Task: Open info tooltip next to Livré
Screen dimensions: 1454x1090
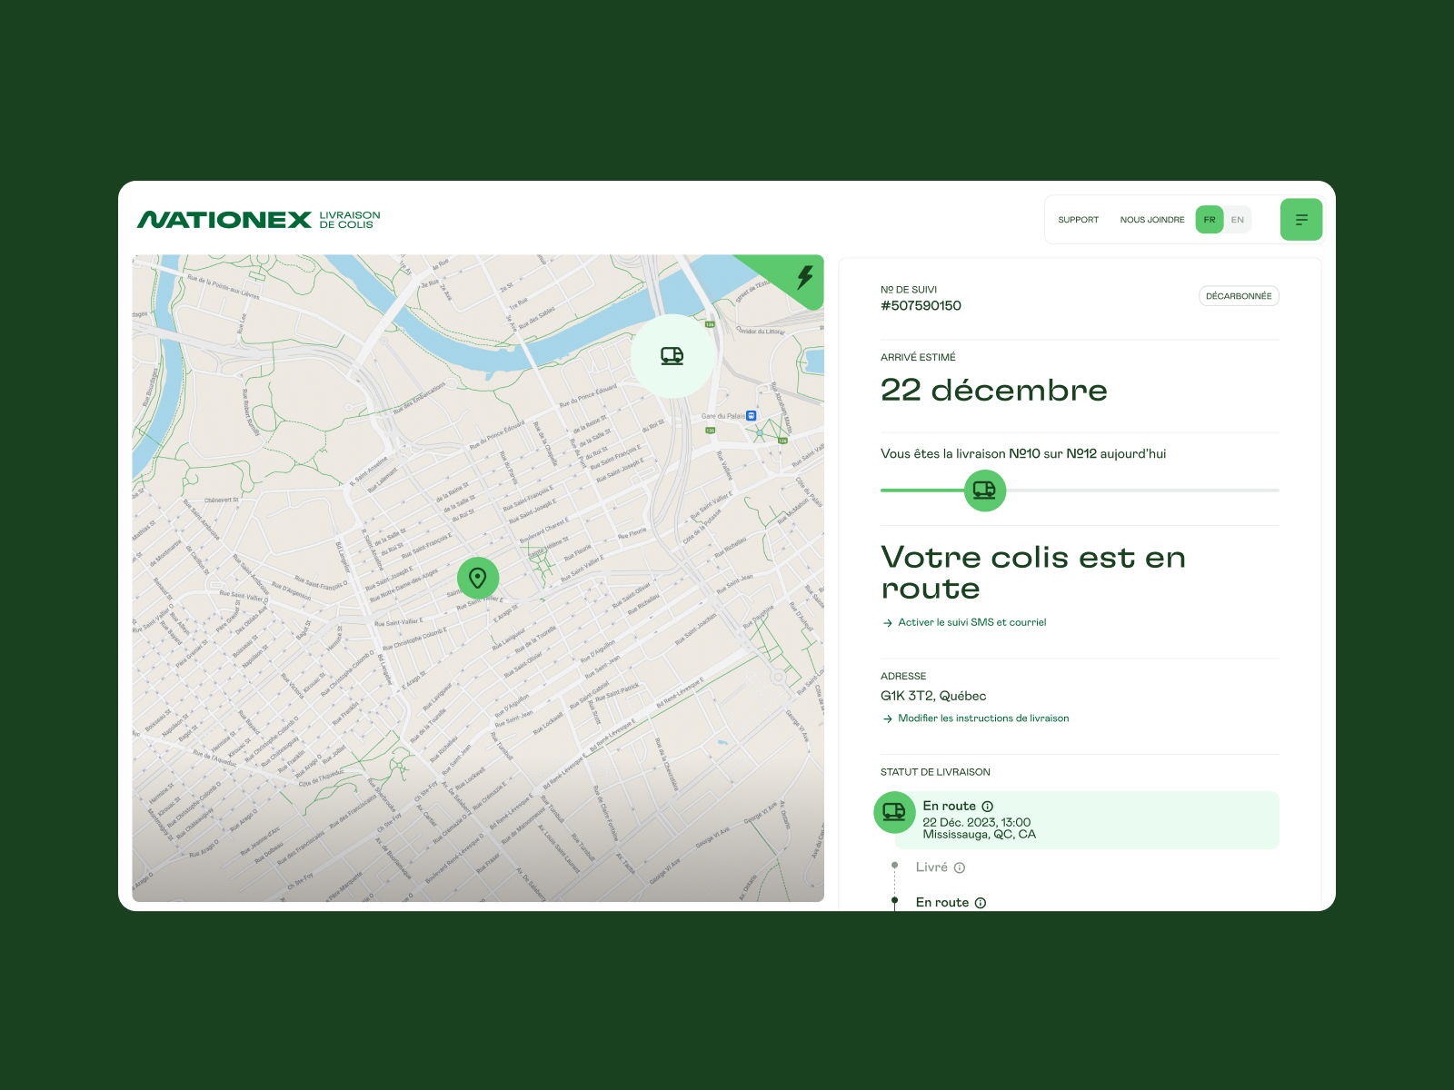Action: coord(961,867)
